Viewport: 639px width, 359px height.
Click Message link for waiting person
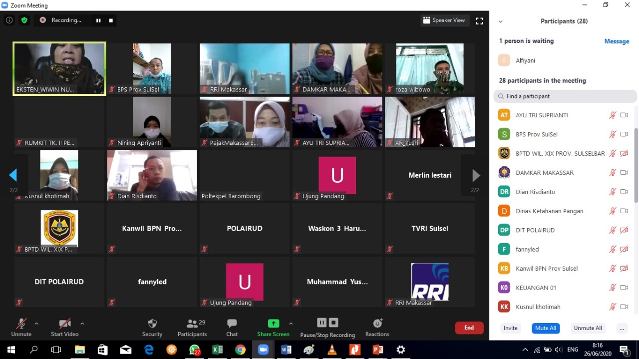tap(617, 41)
